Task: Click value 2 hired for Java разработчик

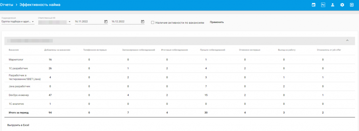Action: (x=284, y=86)
